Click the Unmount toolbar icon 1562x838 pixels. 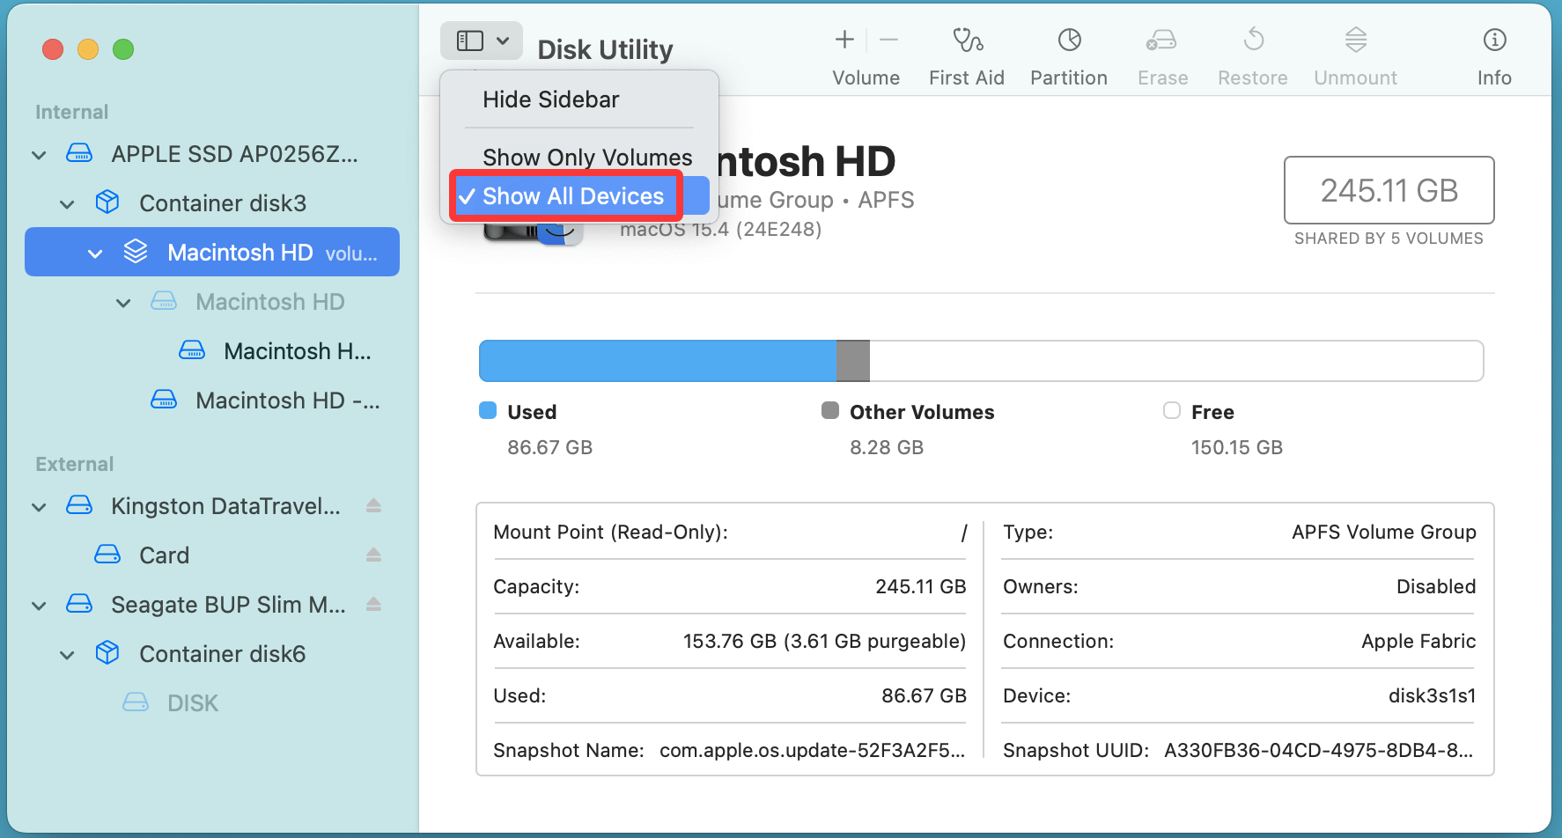[1355, 40]
